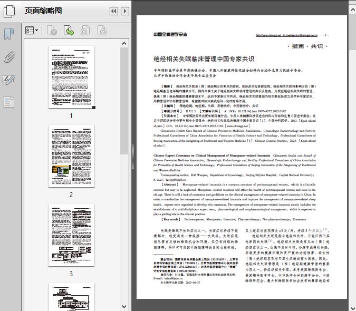Click the document vertical scrollbar thumb

point(353,32)
